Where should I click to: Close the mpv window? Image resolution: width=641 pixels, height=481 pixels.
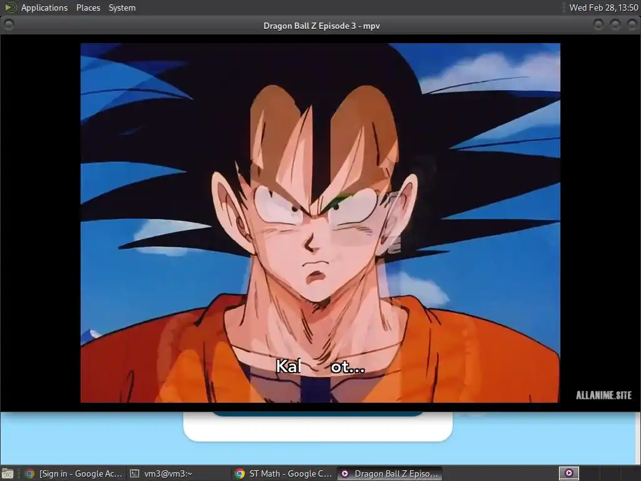click(x=632, y=25)
